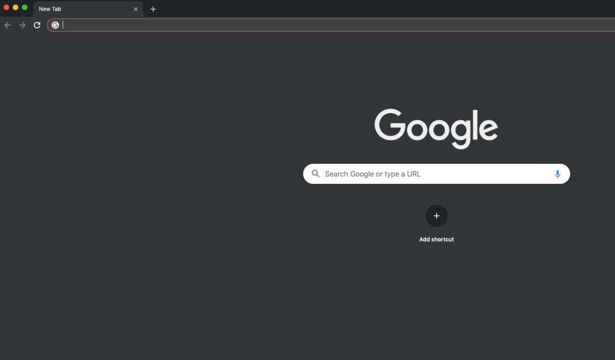Screen dimensions: 615x360
Task: Click into Search Google or type a URL box
Action: pos(432,174)
